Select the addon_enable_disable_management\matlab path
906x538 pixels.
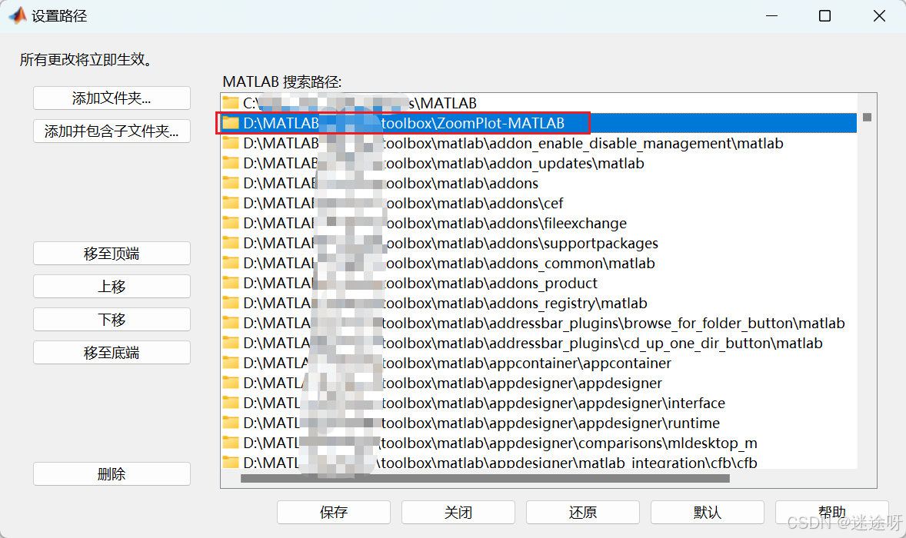pos(538,143)
